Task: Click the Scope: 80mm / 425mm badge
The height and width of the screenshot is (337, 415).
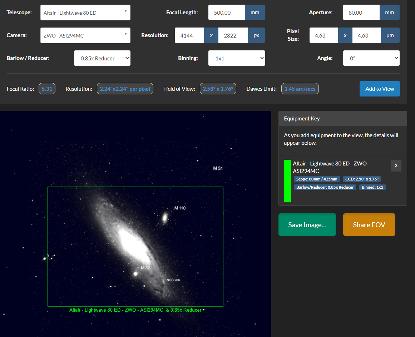Action: 317,179
